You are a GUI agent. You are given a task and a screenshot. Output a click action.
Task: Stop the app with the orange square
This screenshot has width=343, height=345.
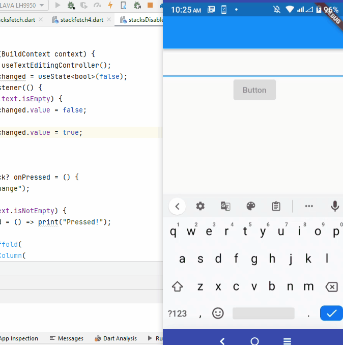click(x=150, y=5)
